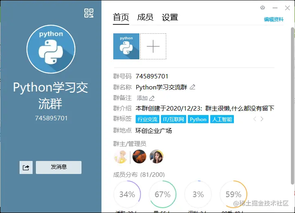The height and width of the screenshot is (213, 295).
Task: Open the group QR code icon
Action: click(x=89, y=13)
